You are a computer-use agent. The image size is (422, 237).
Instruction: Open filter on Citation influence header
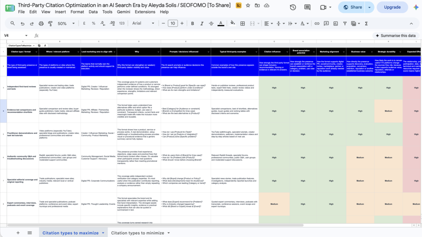click(287, 52)
